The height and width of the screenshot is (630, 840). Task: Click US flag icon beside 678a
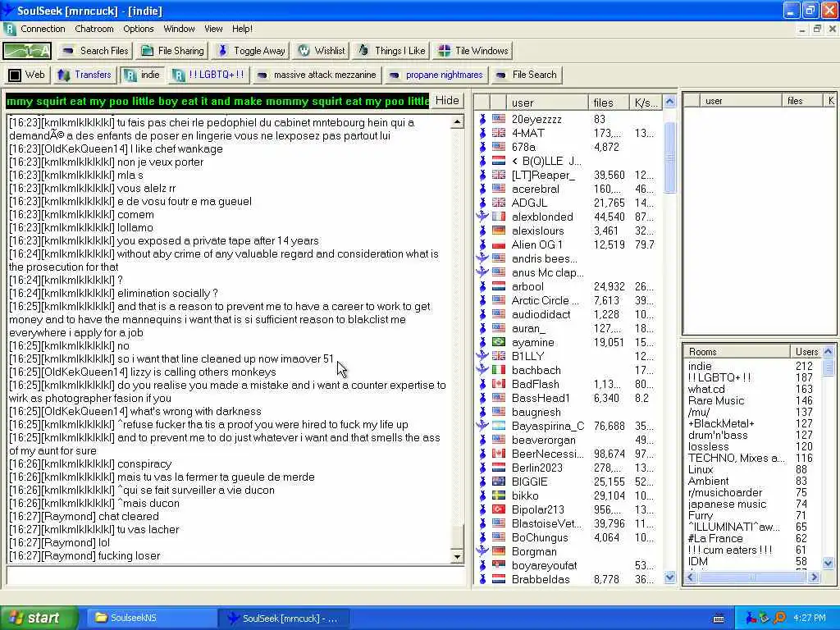pos(499,148)
